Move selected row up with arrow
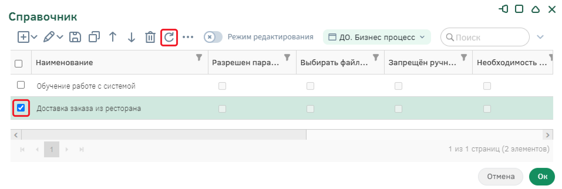Screen dimensions: 562x189 coord(113,37)
